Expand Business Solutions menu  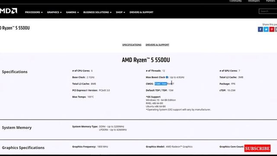[97, 12]
